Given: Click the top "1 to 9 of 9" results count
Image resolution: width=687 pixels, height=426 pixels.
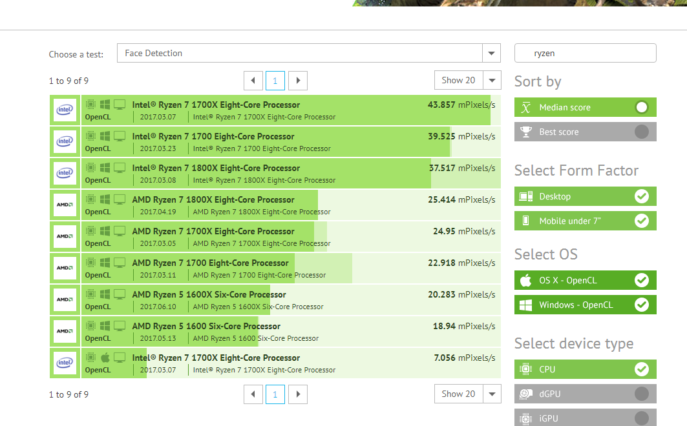Looking at the screenshot, I should (69, 81).
